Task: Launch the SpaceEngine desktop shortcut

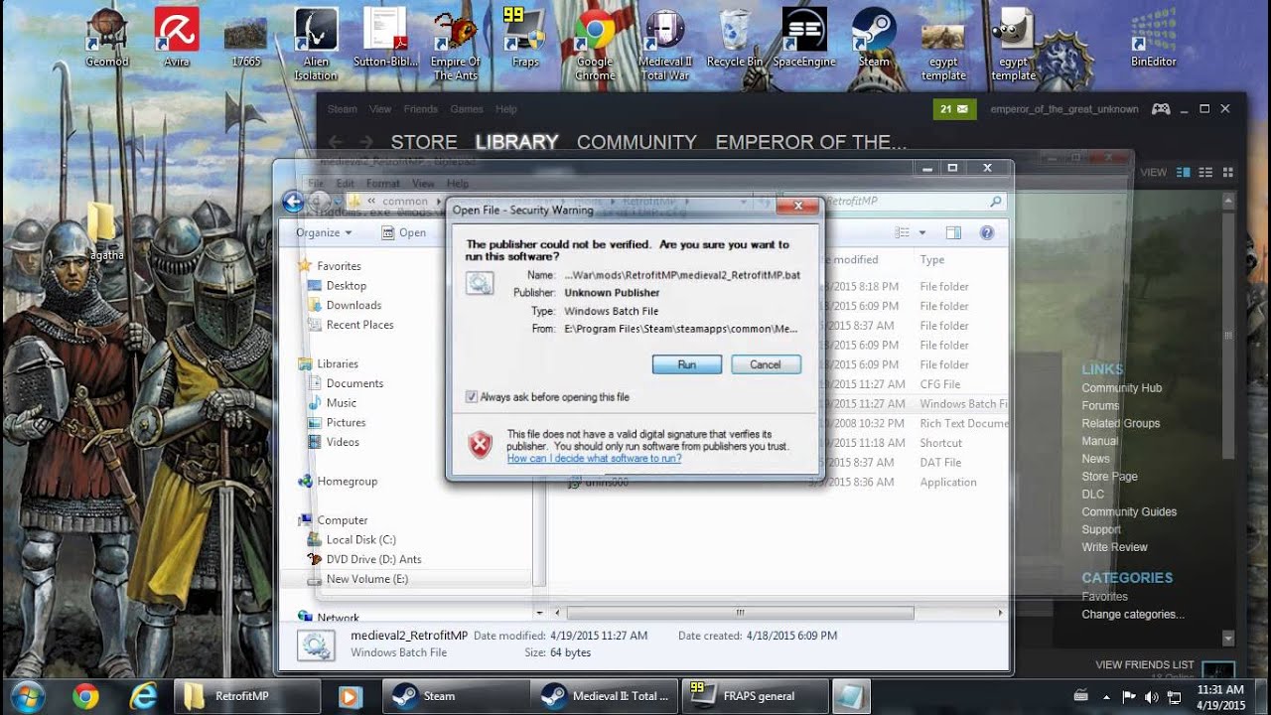Action: 804,38
